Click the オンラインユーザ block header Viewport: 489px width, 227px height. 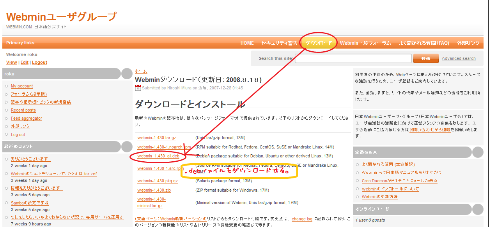click(418, 209)
